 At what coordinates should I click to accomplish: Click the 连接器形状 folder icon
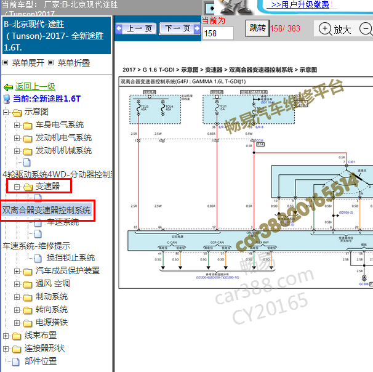pyautogui.click(x=17, y=349)
